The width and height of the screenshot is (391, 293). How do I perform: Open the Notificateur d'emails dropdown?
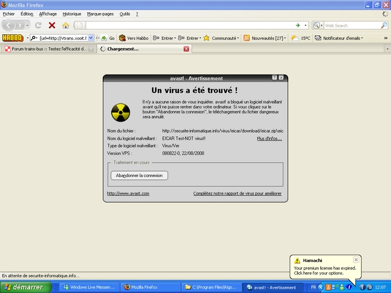click(338, 38)
